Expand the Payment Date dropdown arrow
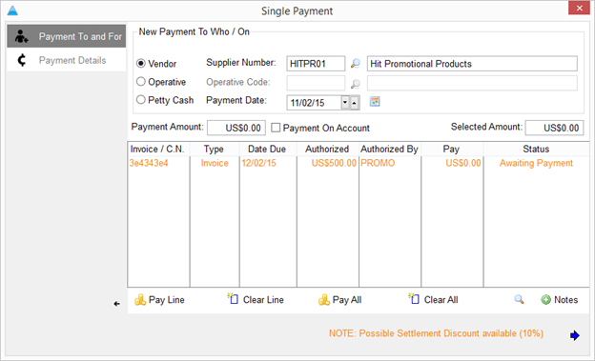This screenshot has height=361, width=595. point(345,102)
